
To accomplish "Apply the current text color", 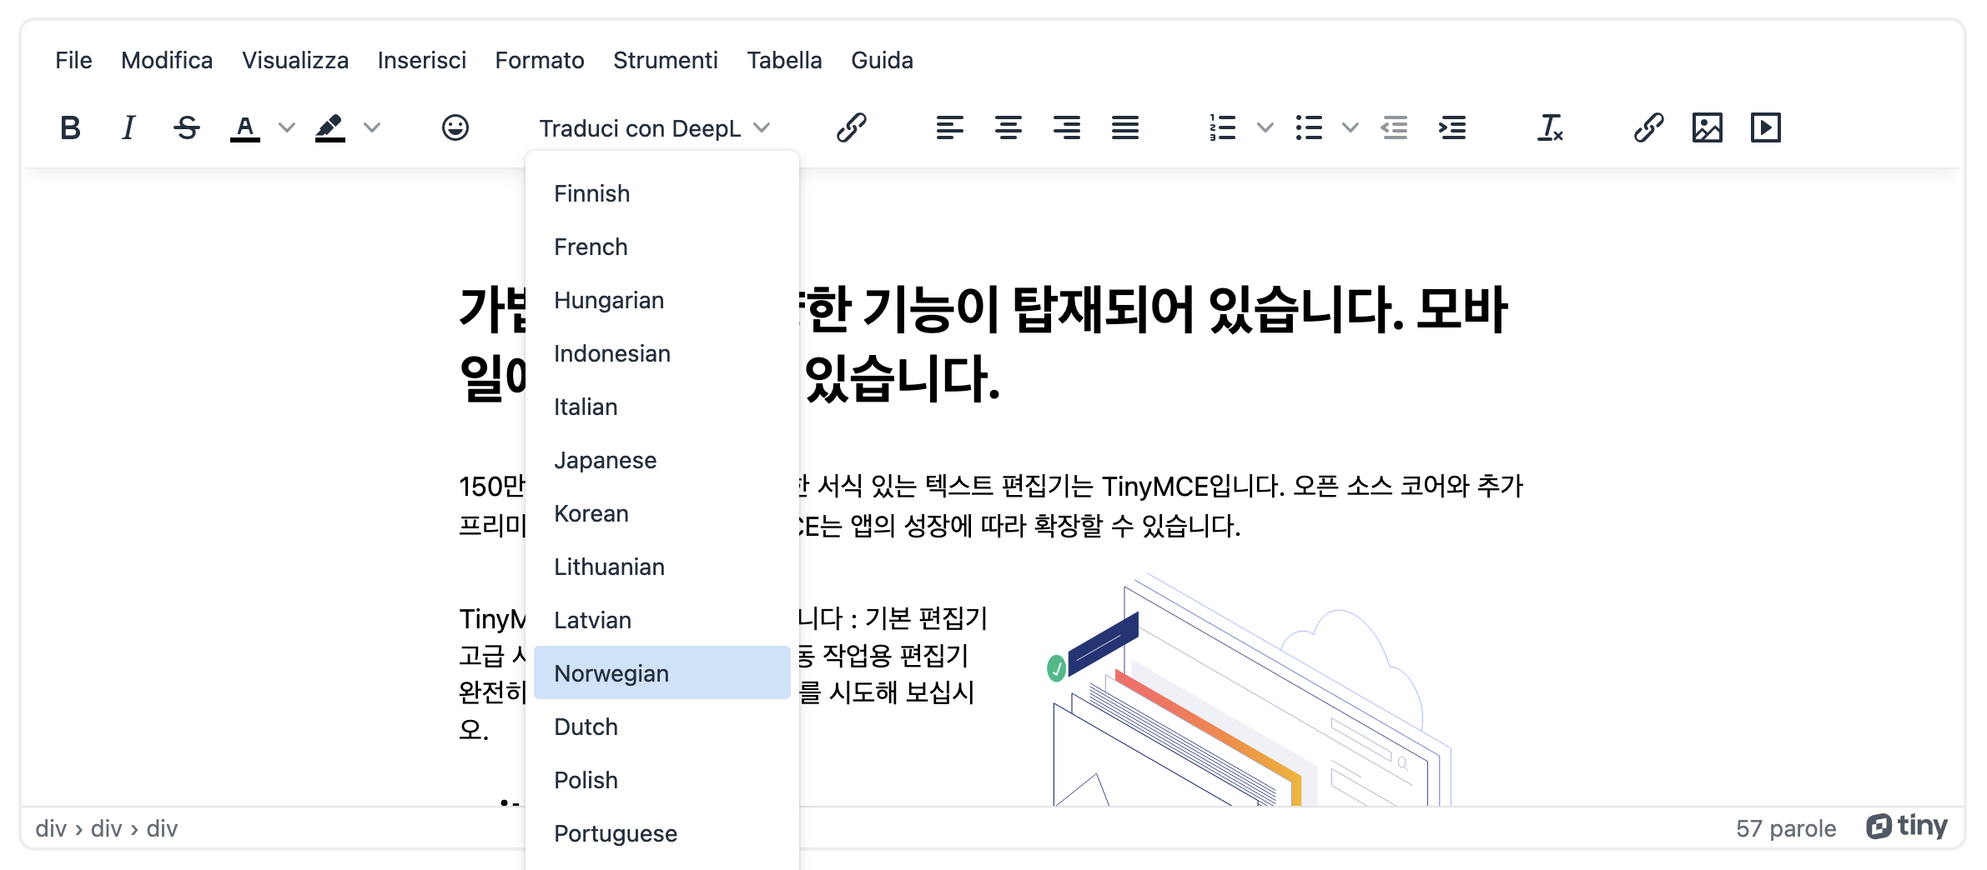I will pos(245,128).
